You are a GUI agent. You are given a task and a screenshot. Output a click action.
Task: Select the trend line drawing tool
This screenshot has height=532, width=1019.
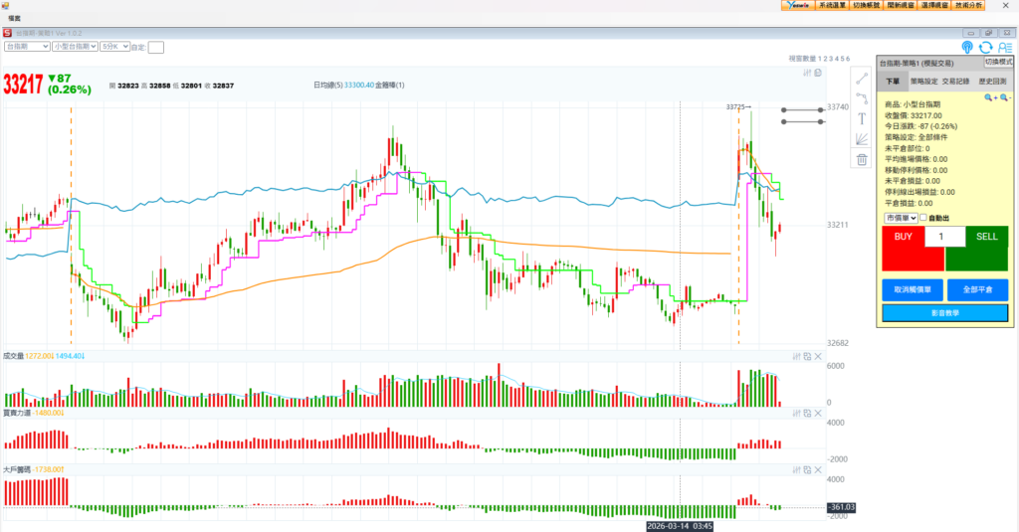(x=862, y=79)
